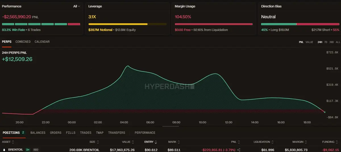Click the 83.3% Win Rate text

(13, 30)
